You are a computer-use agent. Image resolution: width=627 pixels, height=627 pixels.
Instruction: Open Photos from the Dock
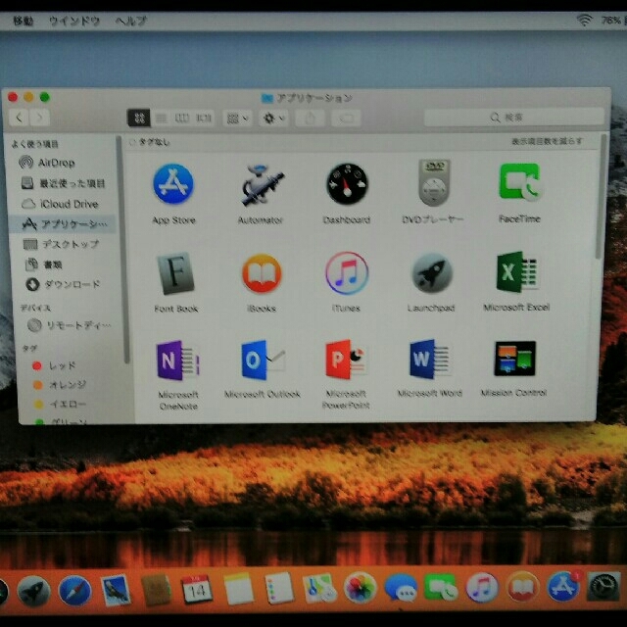click(x=361, y=588)
